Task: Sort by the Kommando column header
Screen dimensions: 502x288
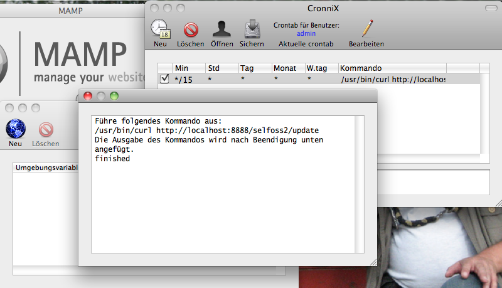Action: tap(393, 68)
